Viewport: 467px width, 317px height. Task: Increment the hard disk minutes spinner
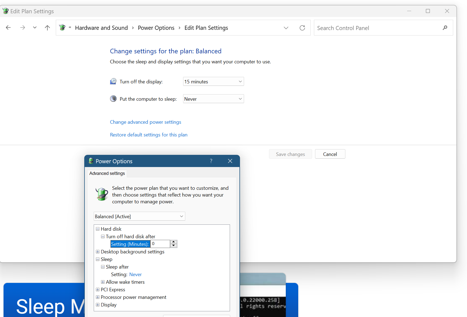click(x=173, y=242)
